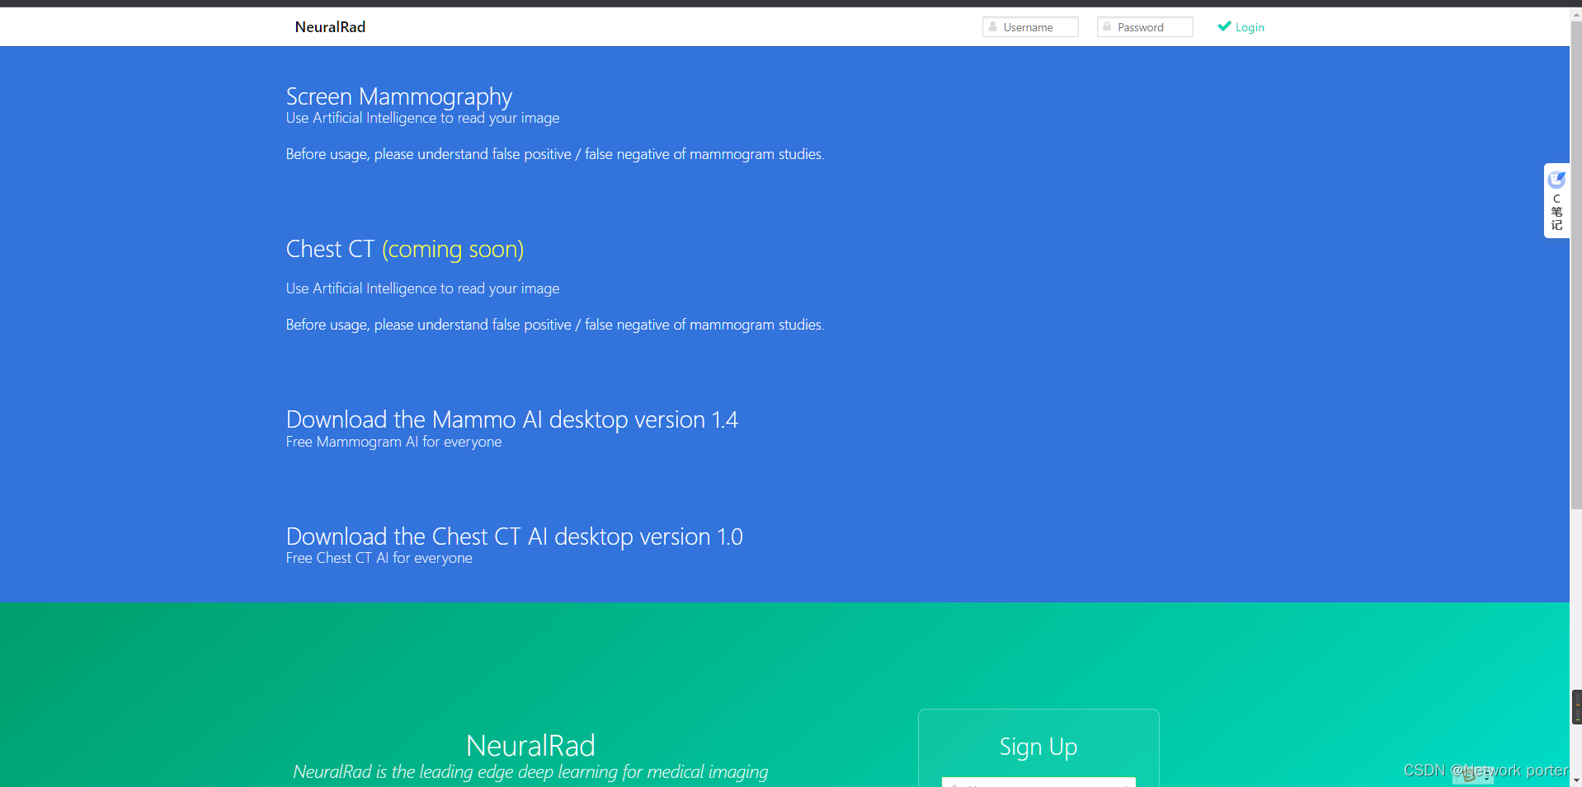Click the yellow '(coming soon)' label
The height and width of the screenshot is (787, 1582).
453,249
